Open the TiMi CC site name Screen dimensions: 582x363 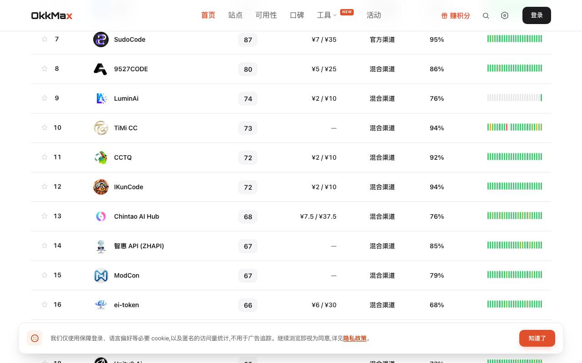click(x=125, y=128)
